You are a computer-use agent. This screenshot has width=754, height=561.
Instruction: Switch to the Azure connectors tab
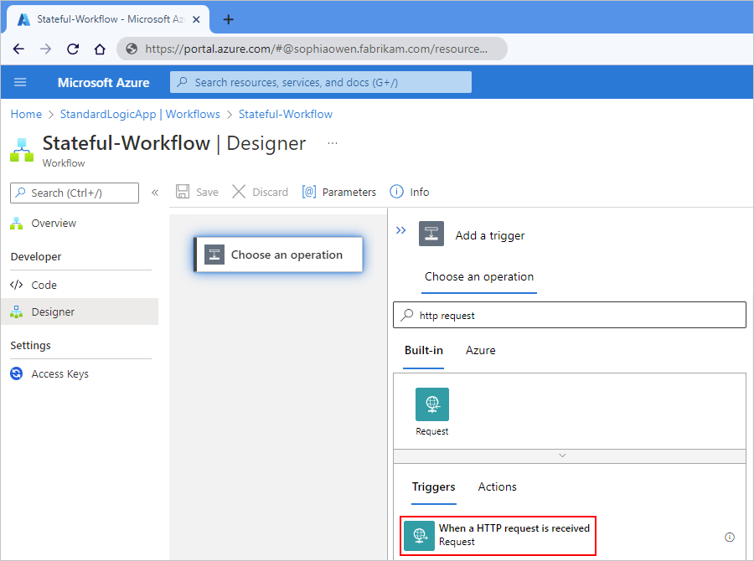[480, 351]
